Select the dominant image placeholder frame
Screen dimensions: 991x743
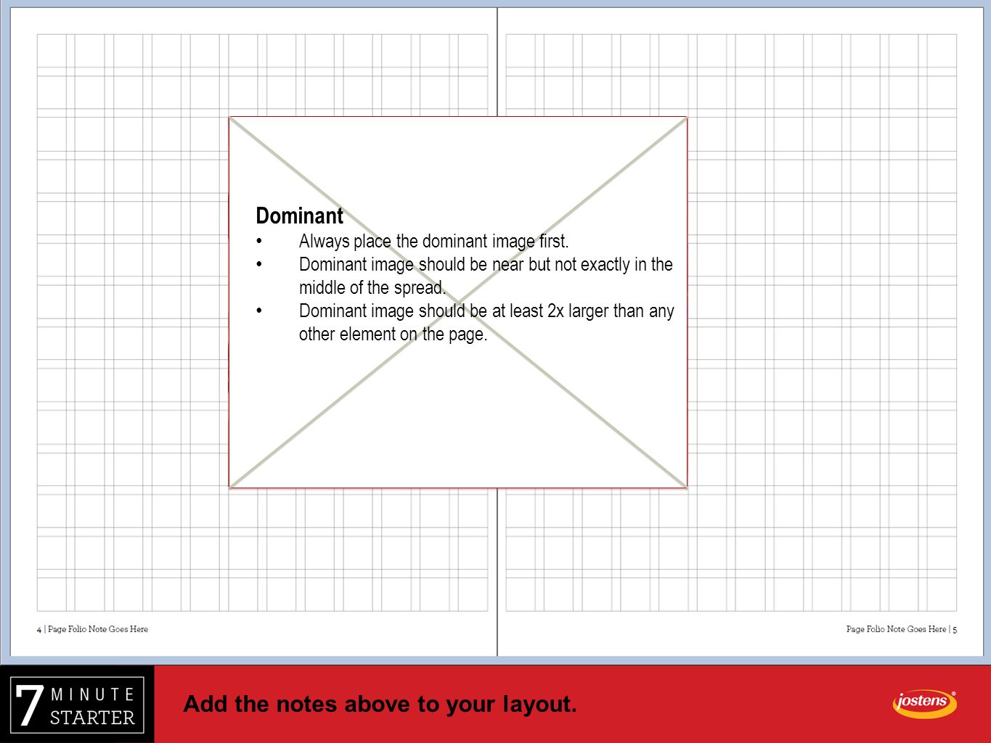click(458, 302)
